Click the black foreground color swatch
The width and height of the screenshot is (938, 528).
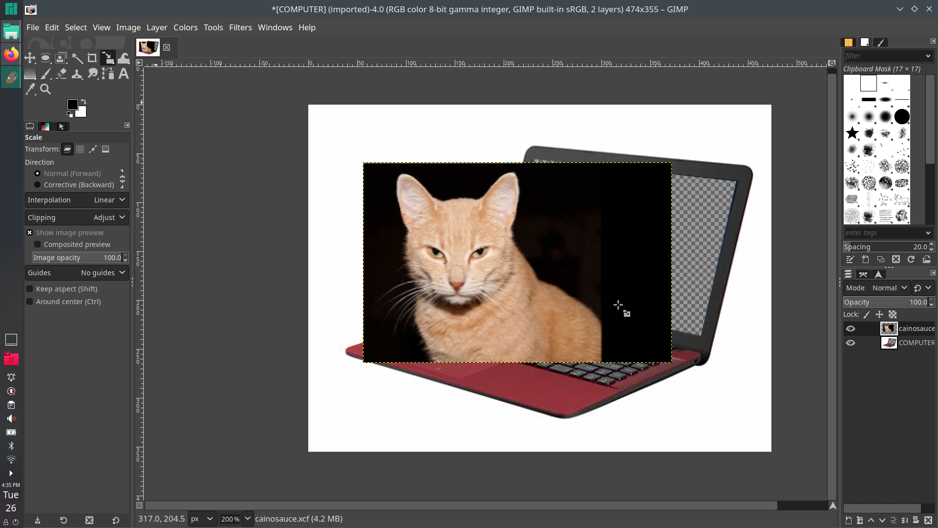tap(72, 105)
